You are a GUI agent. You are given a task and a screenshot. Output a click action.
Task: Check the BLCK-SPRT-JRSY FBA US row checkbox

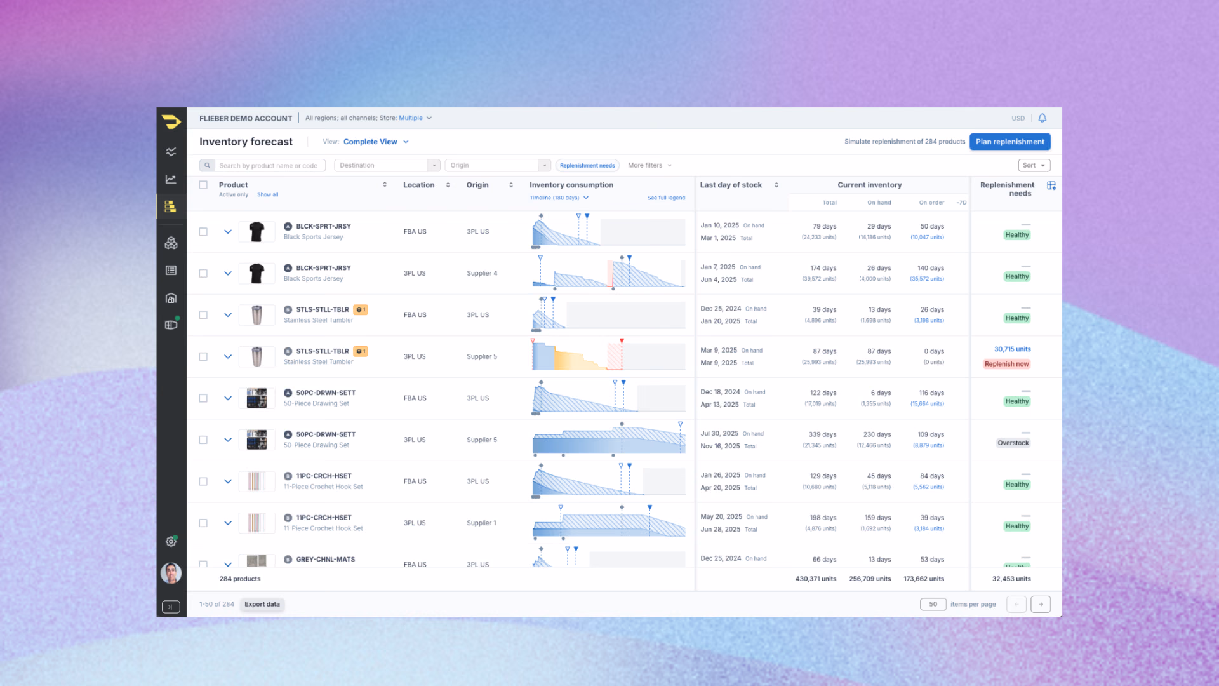pyautogui.click(x=203, y=232)
